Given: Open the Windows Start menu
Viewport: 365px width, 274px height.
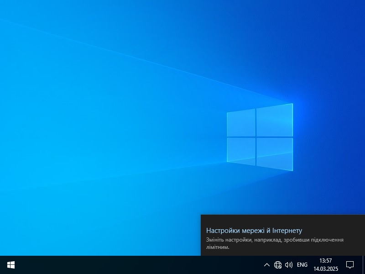Looking at the screenshot, I should [11, 265].
